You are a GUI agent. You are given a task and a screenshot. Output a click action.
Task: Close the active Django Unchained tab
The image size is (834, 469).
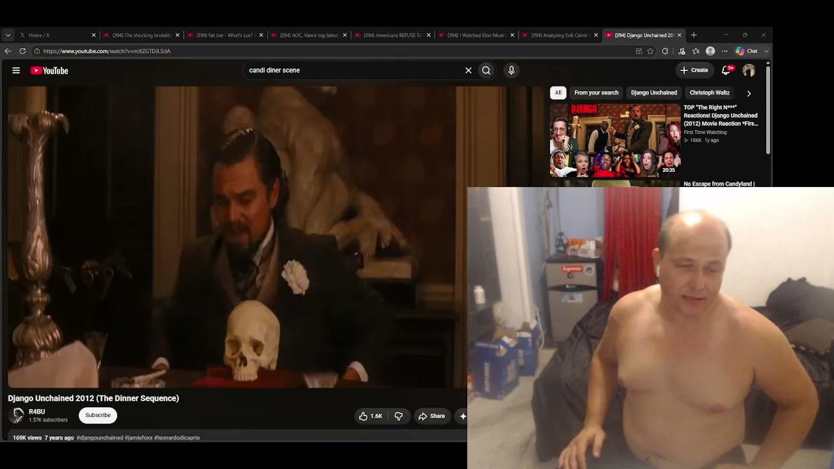click(680, 35)
